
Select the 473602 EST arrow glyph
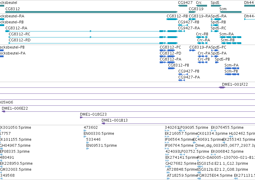pyautogui.click(x=85, y=130)
